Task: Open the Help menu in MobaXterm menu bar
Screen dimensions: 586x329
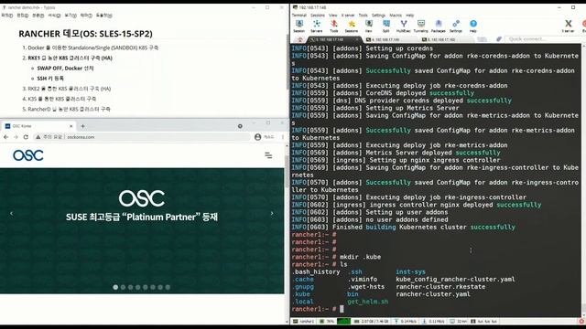Action: 410,16
